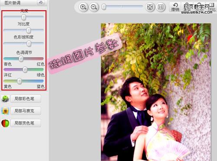Click the 色彩饱和度 label
The height and width of the screenshot is (161, 217).
click(x=23, y=37)
